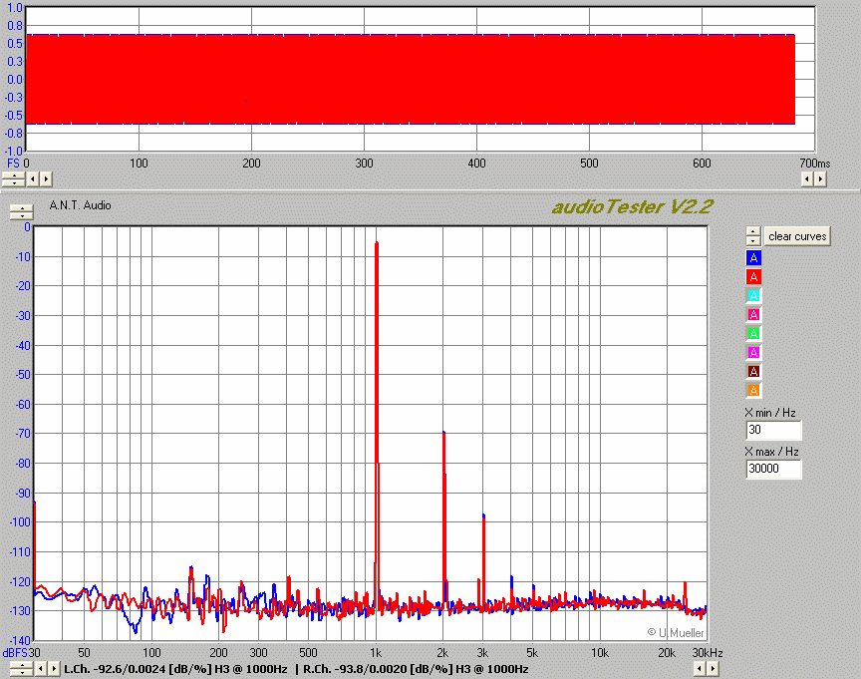Click the left arrow beside the waveform amplitude stepper

pyautogui.click(x=33, y=179)
